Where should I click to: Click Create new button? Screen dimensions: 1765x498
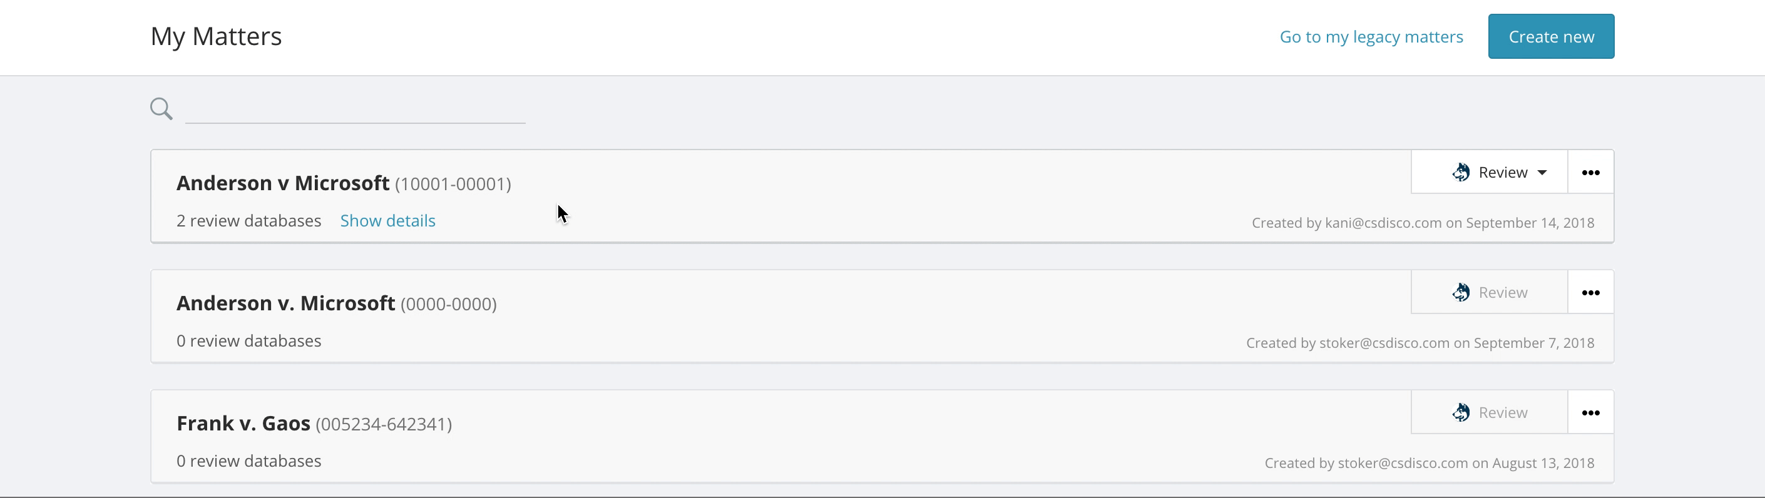click(1551, 36)
